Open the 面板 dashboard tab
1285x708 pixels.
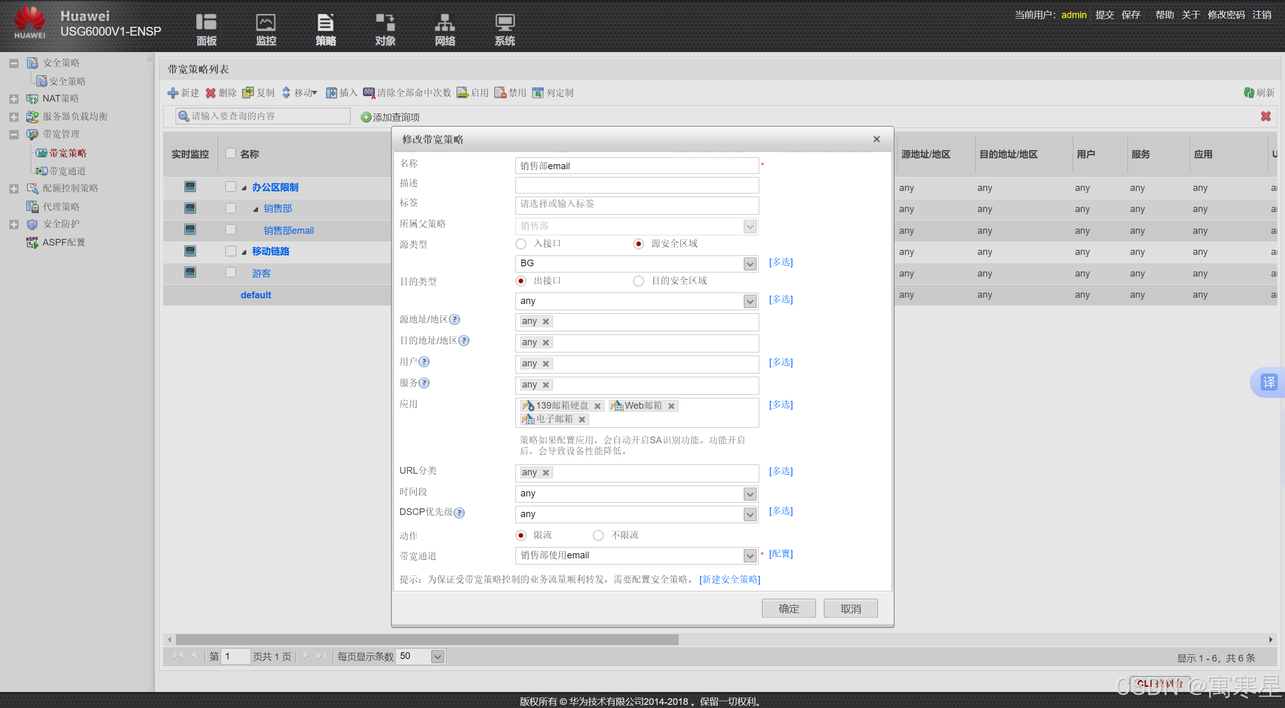[206, 30]
